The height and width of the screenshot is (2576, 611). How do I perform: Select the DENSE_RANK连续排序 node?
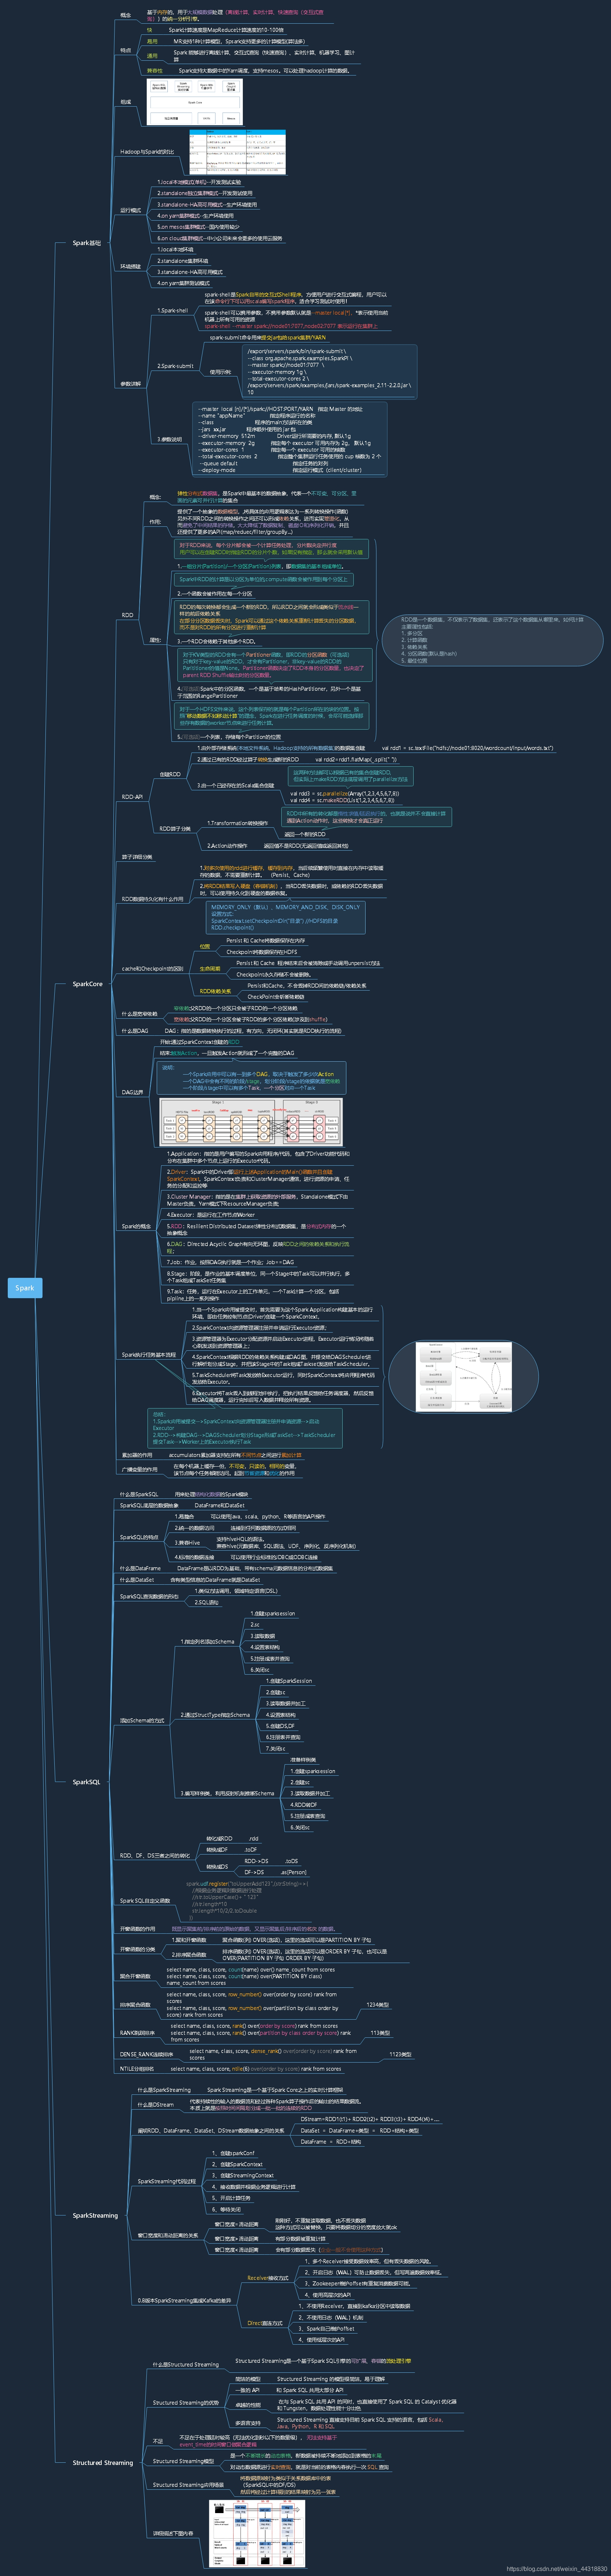click(x=147, y=2055)
